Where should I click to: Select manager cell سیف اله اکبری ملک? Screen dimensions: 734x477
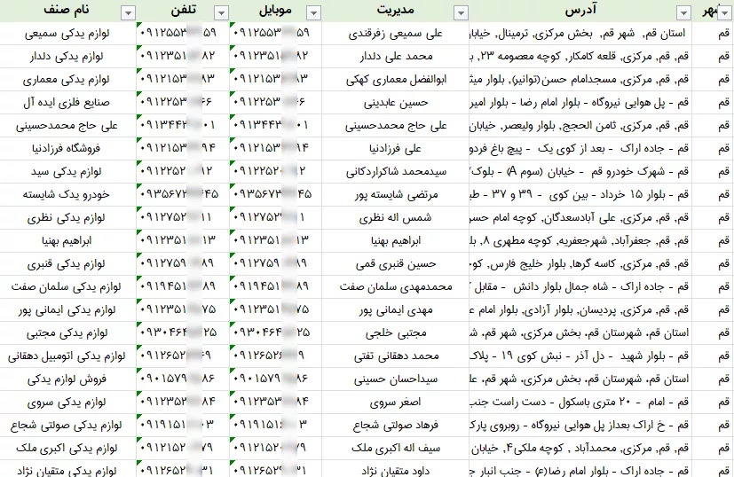(396, 448)
